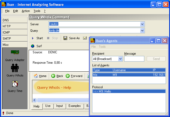Maximize the Iban's Agents window
The width and height of the screenshot is (170, 117).
click(x=158, y=41)
